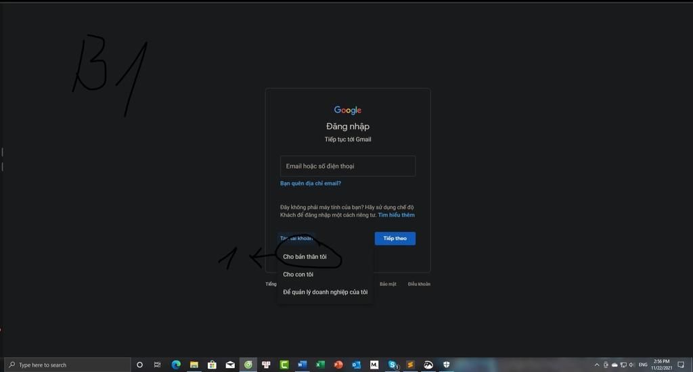Open PowerPoint from taskbar
This screenshot has width=693, height=372.
coord(338,365)
